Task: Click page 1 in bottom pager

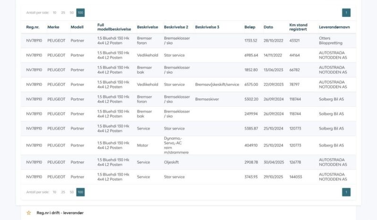Action: (x=346, y=192)
